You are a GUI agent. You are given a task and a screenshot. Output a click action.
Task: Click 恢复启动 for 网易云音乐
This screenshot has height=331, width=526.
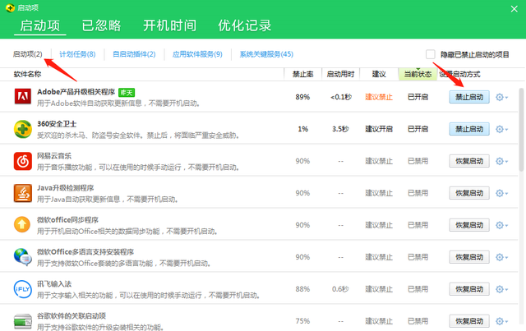point(469,161)
